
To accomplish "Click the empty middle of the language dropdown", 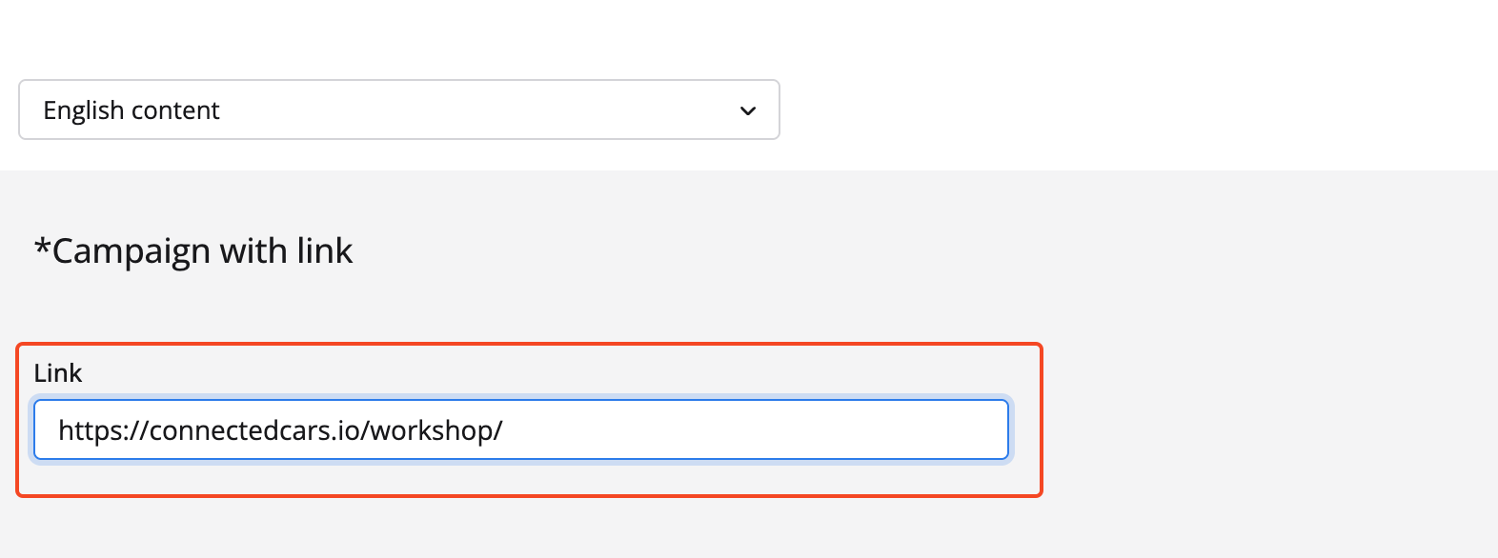I will (x=476, y=110).
